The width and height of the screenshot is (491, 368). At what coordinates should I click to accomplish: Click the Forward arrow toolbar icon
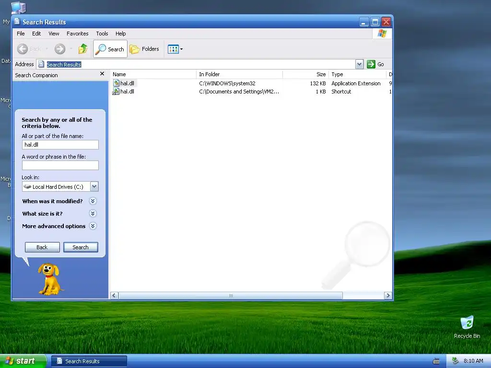(x=60, y=49)
